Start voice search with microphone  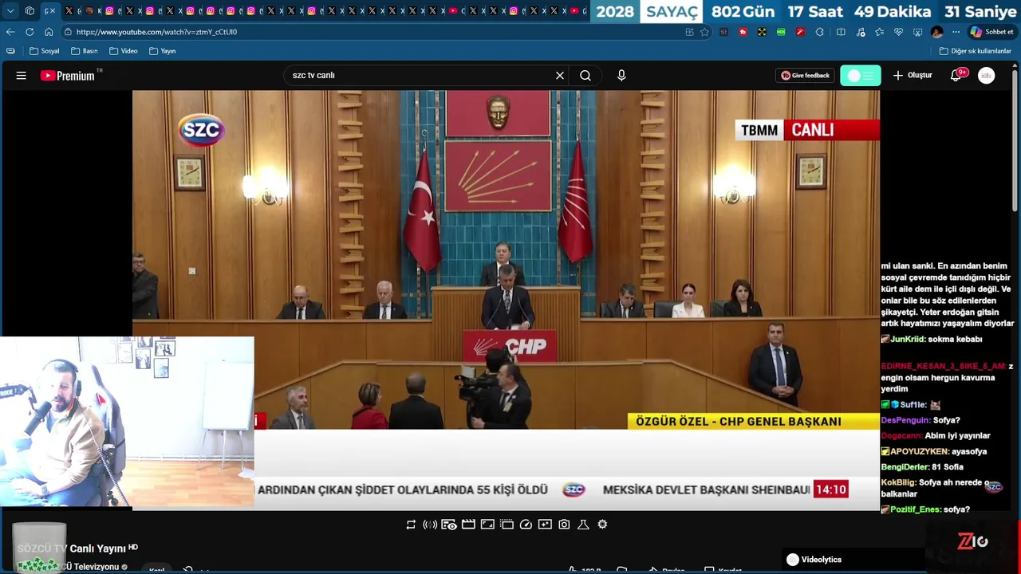tap(621, 76)
